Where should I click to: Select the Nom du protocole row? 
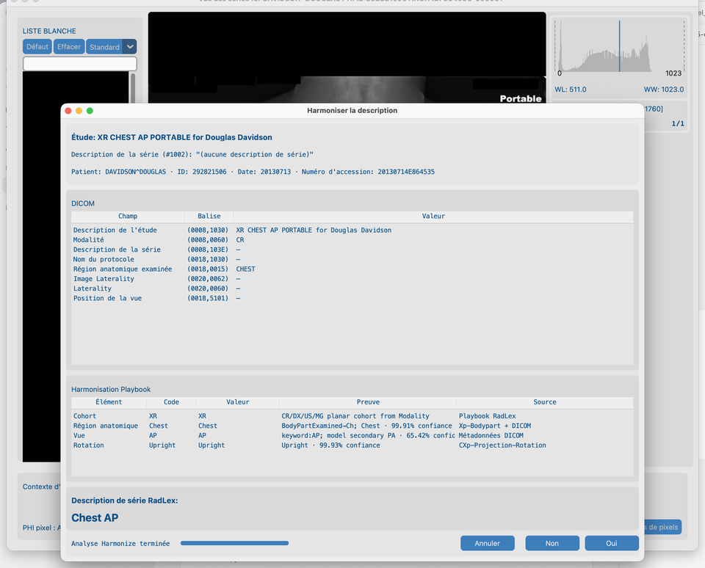pyautogui.click(x=352, y=259)
